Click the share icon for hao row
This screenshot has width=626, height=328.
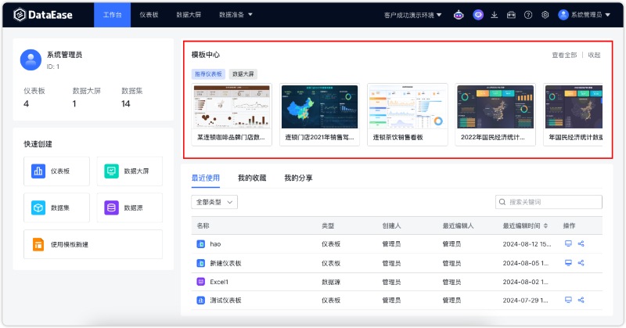[581, 243]
